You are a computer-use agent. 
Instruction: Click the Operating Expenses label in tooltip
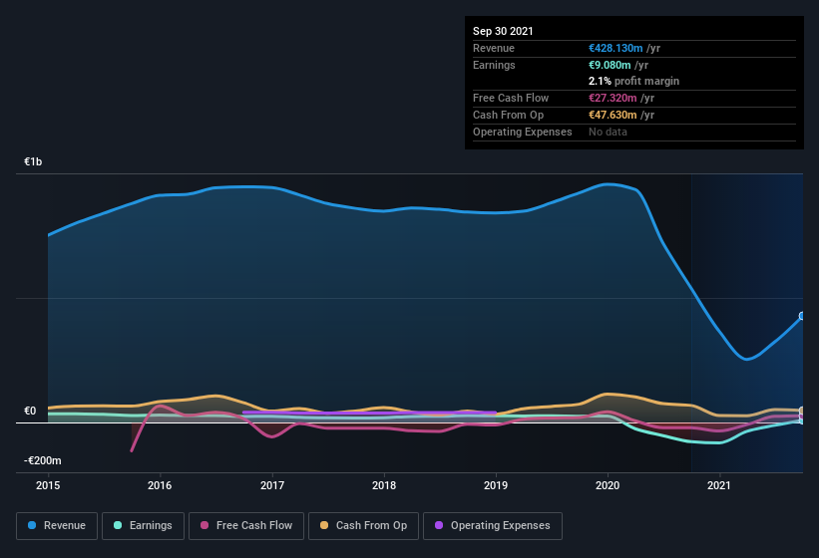523,132
